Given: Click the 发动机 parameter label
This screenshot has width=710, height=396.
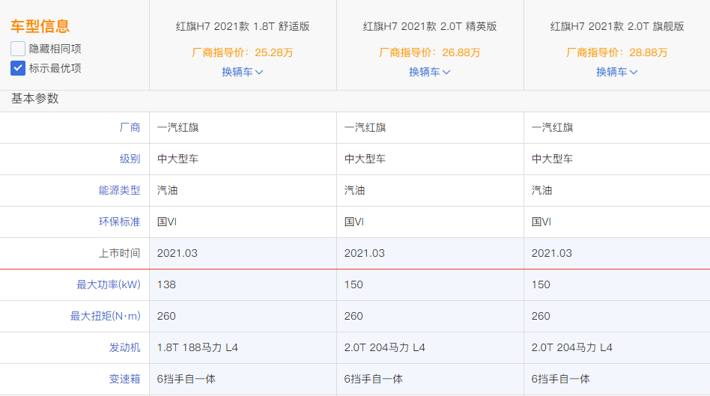Looking at the screenshot, I should pos(124,347).
